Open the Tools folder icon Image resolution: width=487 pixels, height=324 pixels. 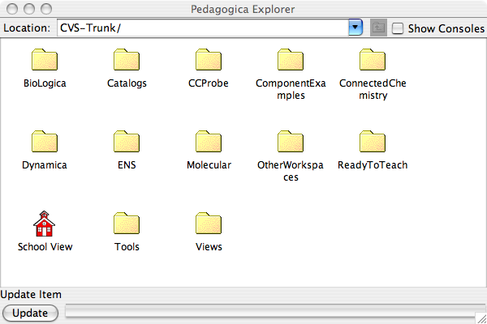point(127,224)
